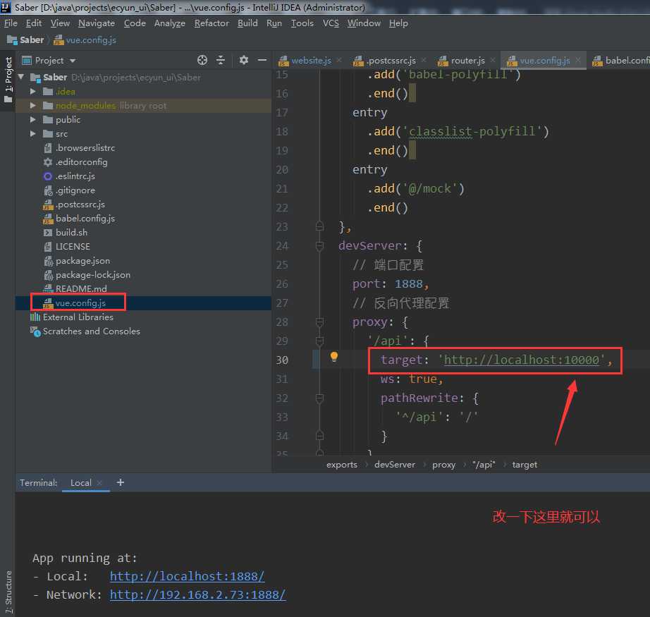
Task: Open the http://localhost:1888/ link
Action: 187,576
